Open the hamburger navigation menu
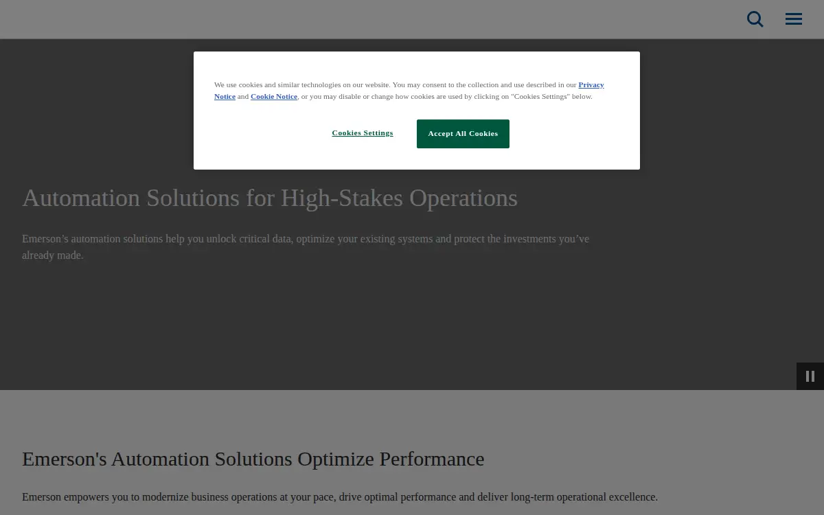 pyautogui.click(x=794, y=19)
